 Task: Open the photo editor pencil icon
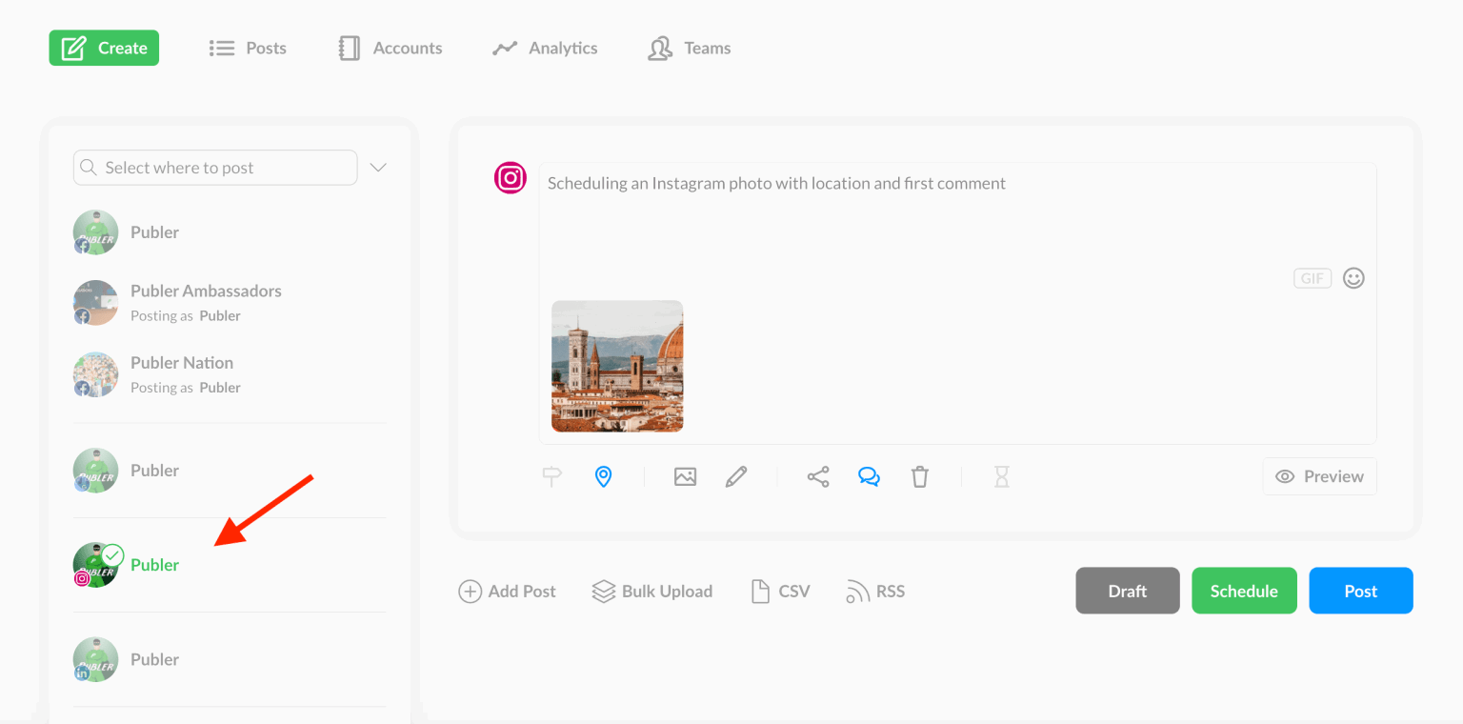735,475
